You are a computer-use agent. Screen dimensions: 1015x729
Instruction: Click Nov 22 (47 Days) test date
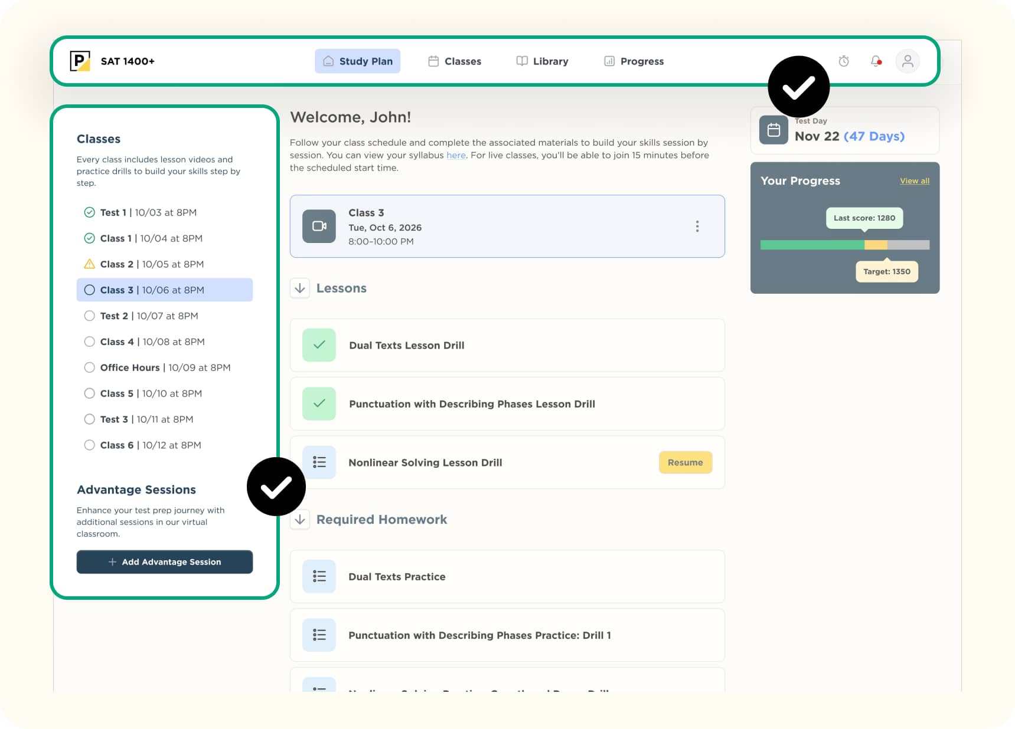pos(850,136)
